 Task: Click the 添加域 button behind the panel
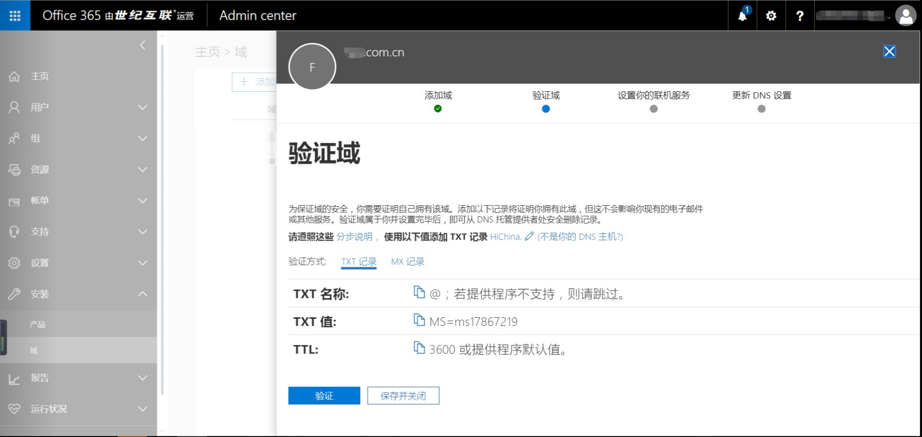[254, 82]
